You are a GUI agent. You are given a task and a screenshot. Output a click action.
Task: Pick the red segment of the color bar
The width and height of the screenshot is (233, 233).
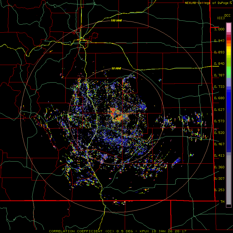pos(229,39)
